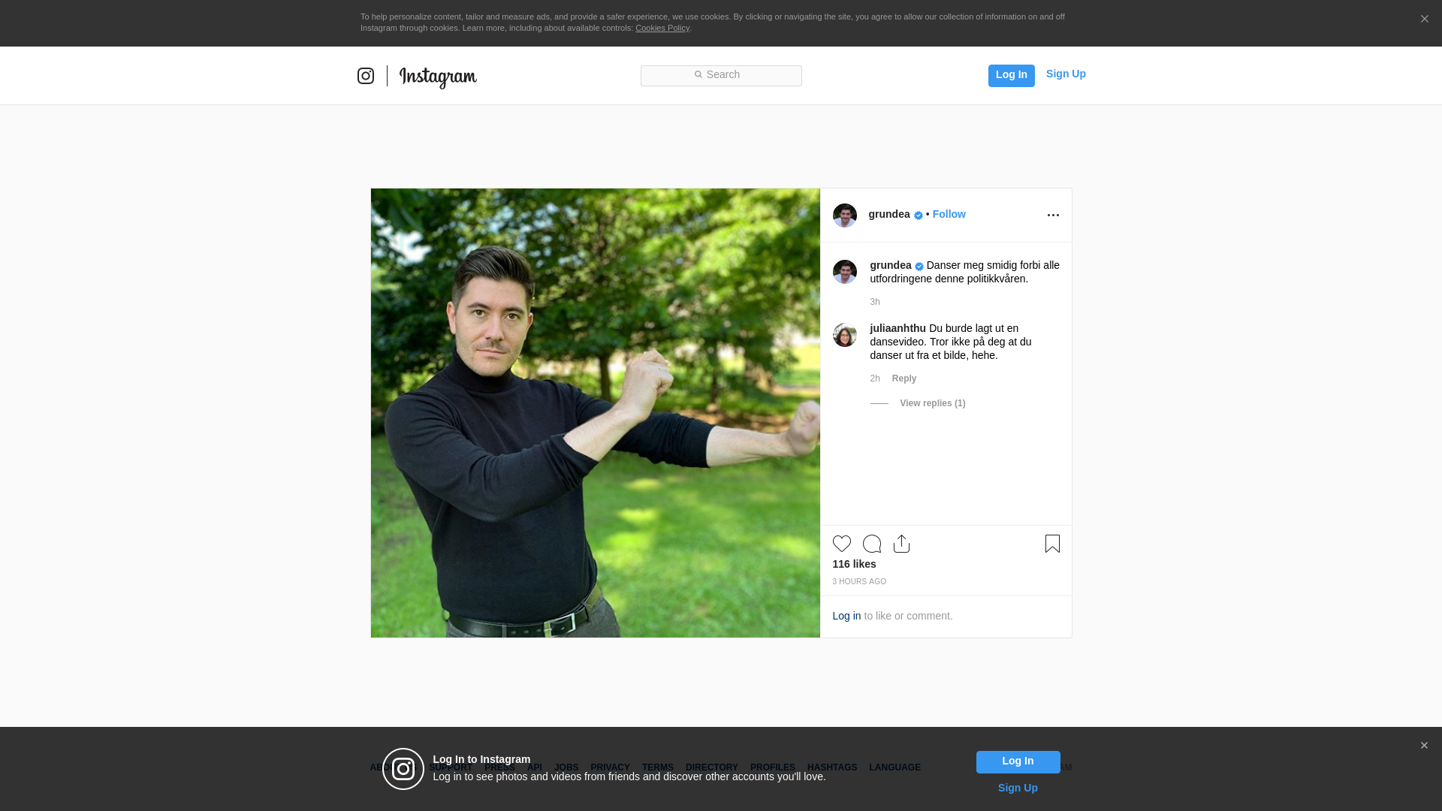Open grundea's profile picture in header
1442x811 pixels.
(844, 216)
